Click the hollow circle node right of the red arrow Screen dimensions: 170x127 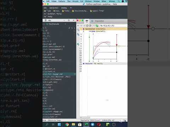[x=119, y=46]
